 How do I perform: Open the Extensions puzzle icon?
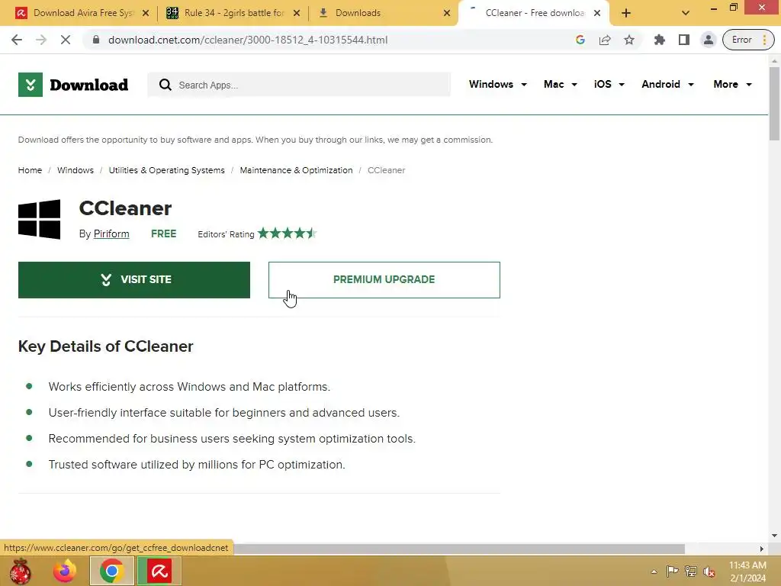(660, 40)
